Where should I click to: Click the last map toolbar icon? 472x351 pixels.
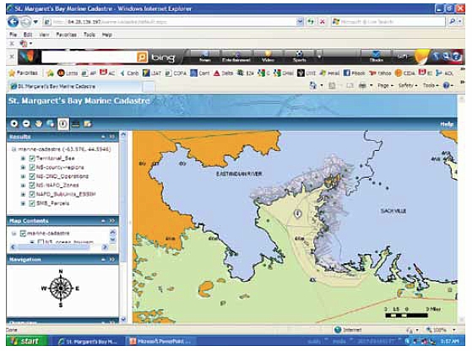tap(88, 124)
